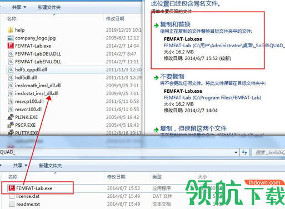Sort by 修改日期 column in the SolidSQUAD window
The image size is (285, 209).
pos(116,177)
